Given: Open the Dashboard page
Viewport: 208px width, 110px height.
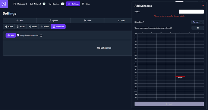Looking at the screenshot, I should point(20,4).
